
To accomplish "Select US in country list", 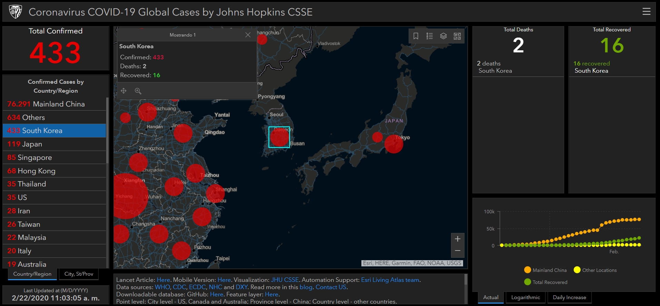I will (x=54, y=197).
